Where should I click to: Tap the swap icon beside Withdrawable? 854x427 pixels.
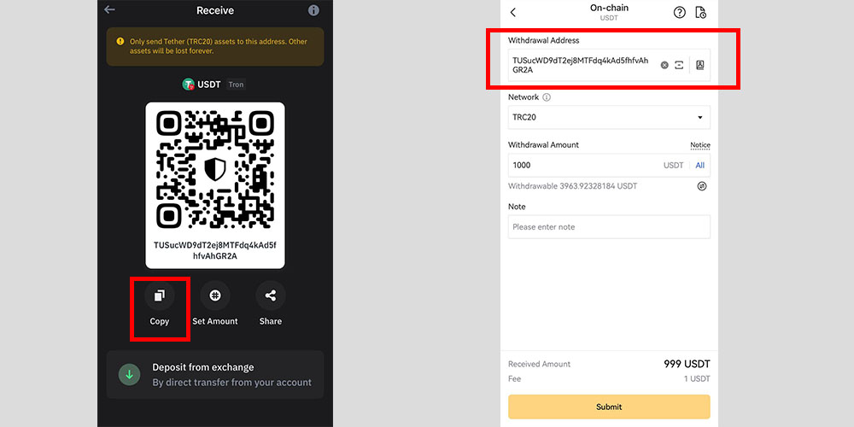702,186
